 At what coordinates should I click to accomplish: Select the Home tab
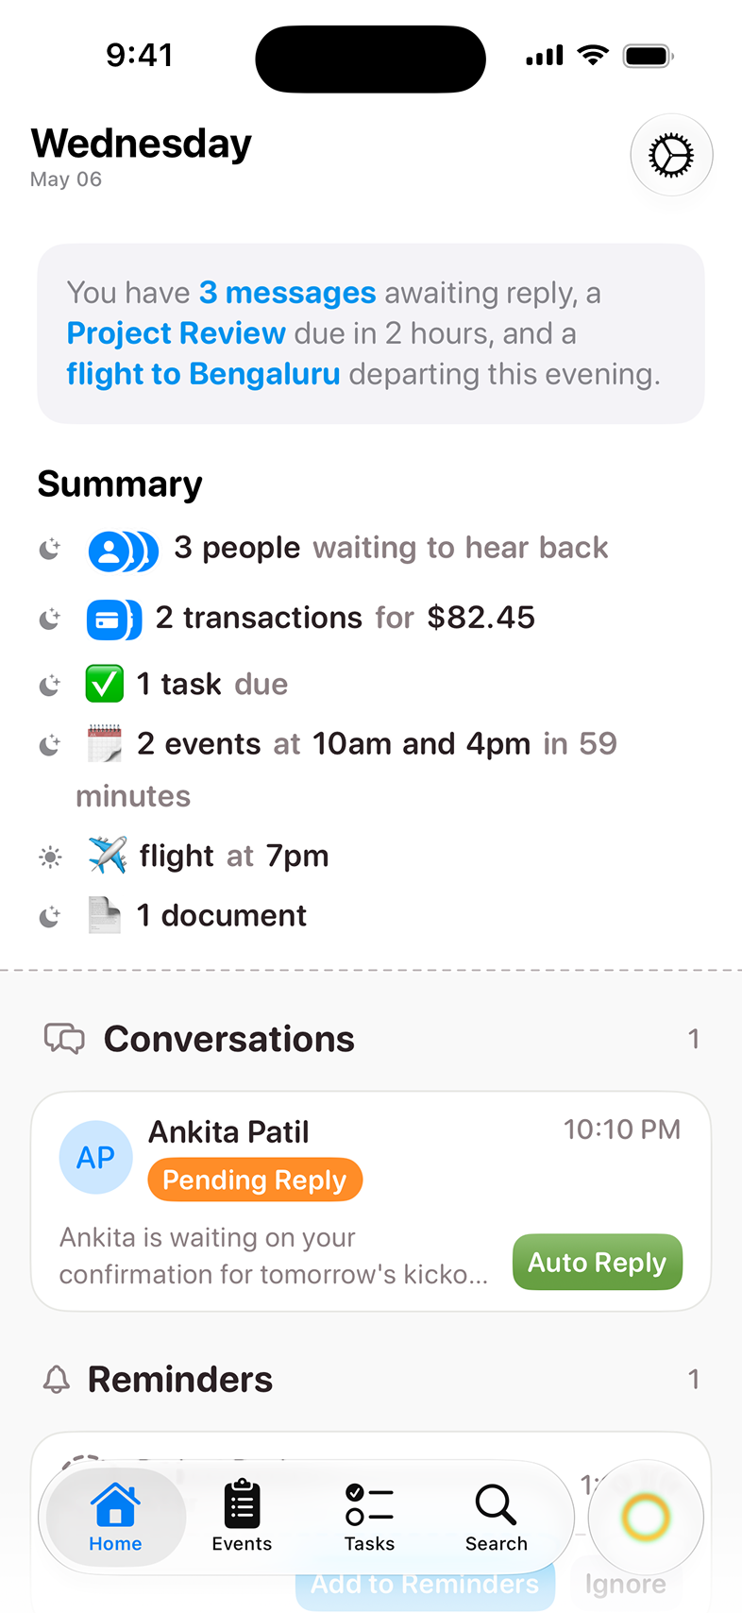pyautogui.click(x=115, y=1517)
